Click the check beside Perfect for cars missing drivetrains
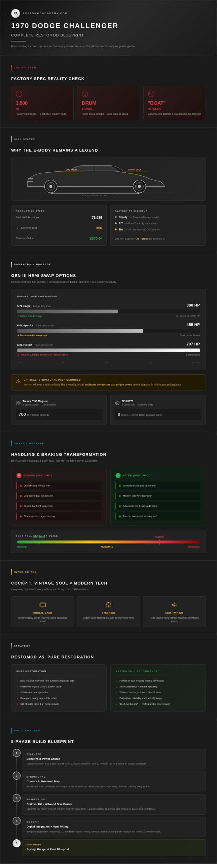The height and width of the screenshot is (864, 217). [117, 681]
